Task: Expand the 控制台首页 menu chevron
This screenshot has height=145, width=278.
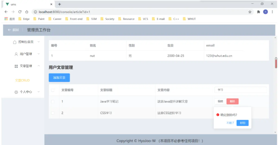Action: point(39,42)
